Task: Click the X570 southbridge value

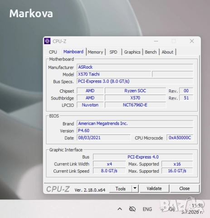Action: click(135, 98)
